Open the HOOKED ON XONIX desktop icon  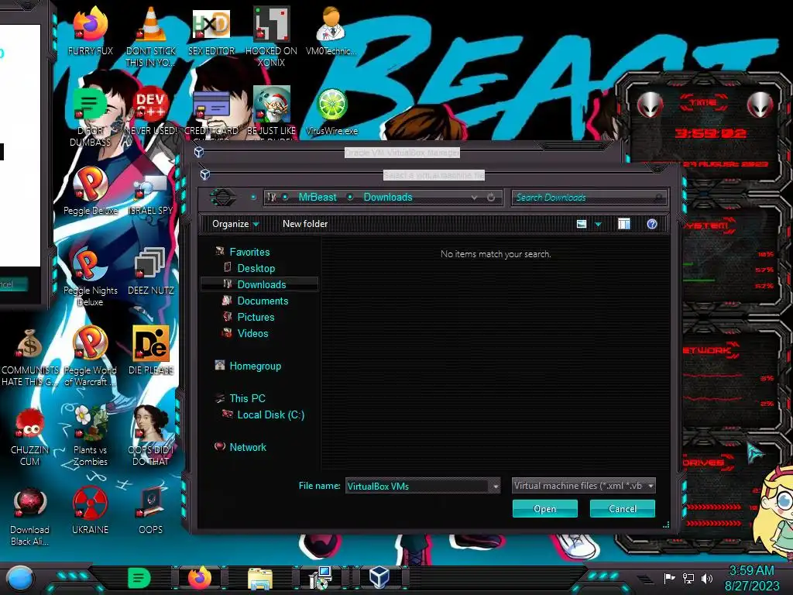coord(271,36)
